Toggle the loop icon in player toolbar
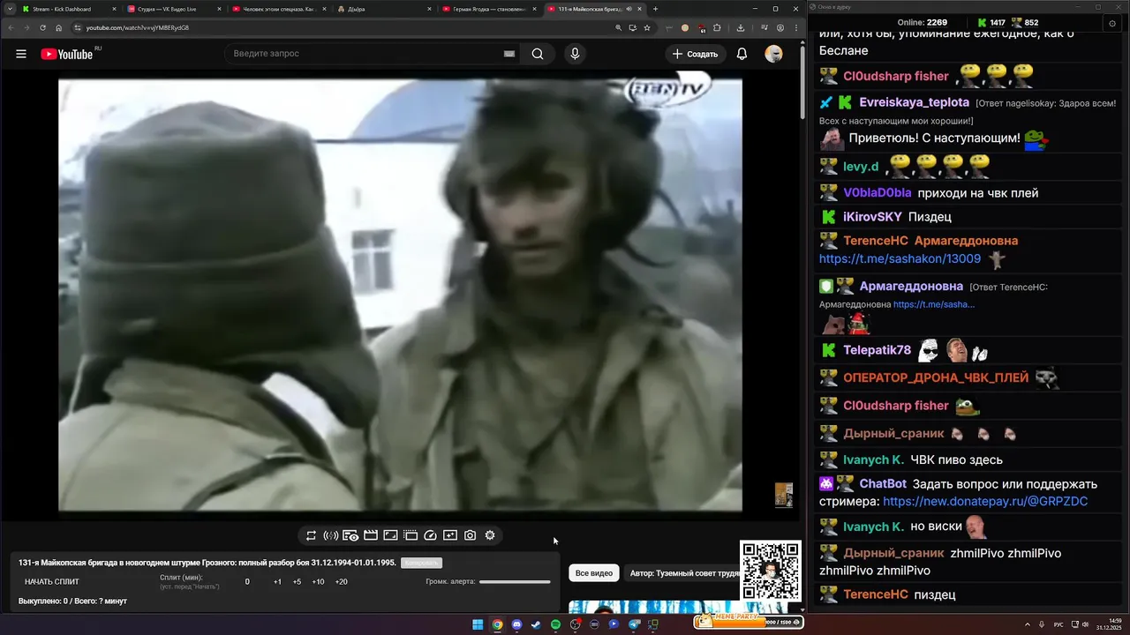 pos(311,535)
